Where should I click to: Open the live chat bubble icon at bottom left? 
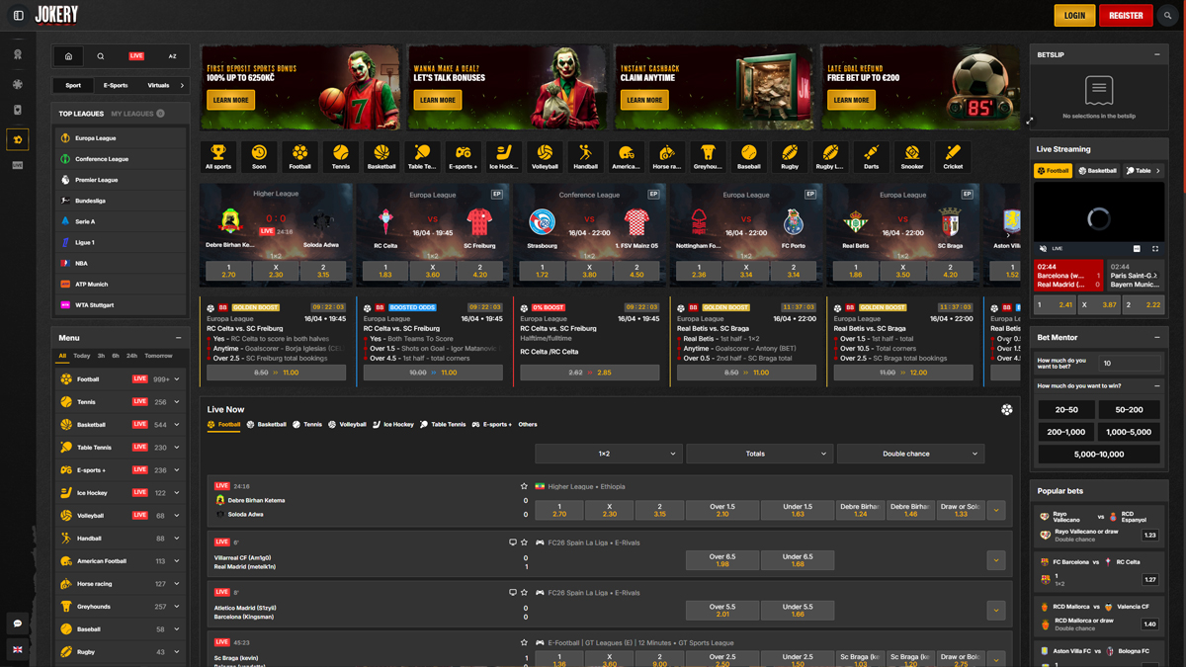point(17,624)
